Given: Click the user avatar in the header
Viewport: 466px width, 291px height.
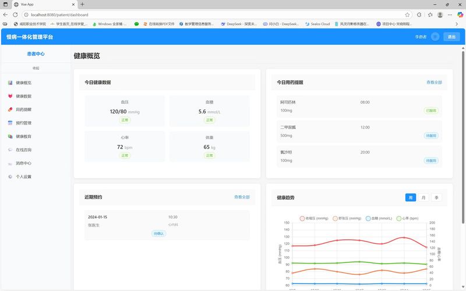Looking at the screenshot, I should pyautogui.click(x=435, y=37).
